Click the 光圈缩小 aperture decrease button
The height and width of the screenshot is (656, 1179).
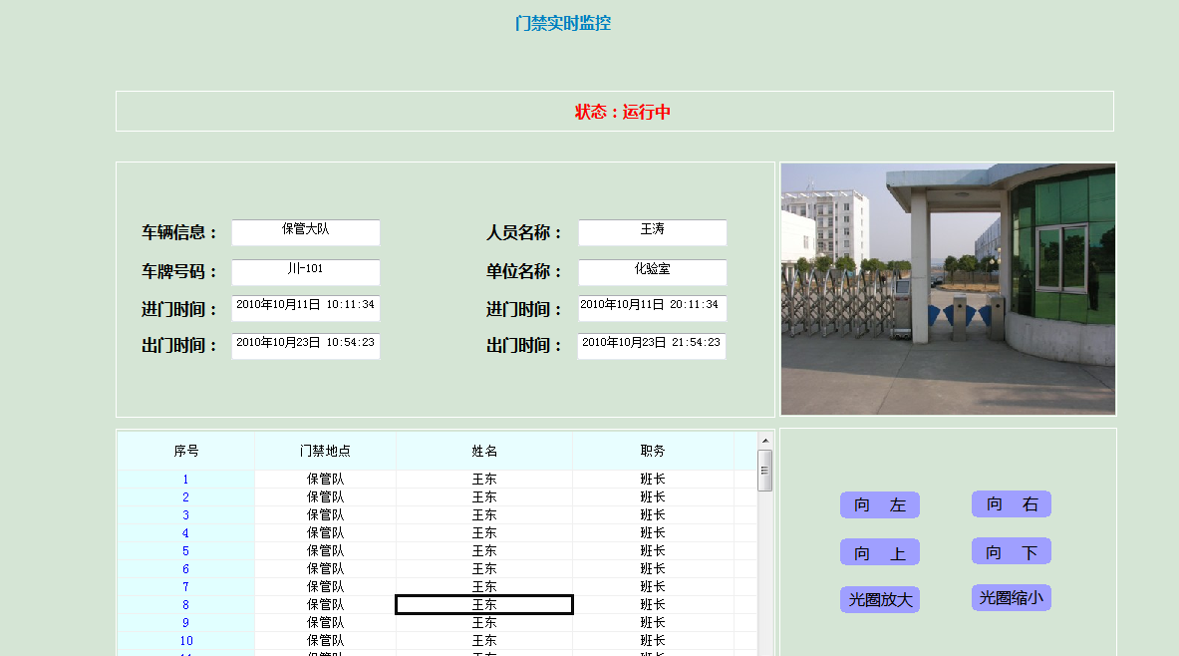tap(1011, 598)
